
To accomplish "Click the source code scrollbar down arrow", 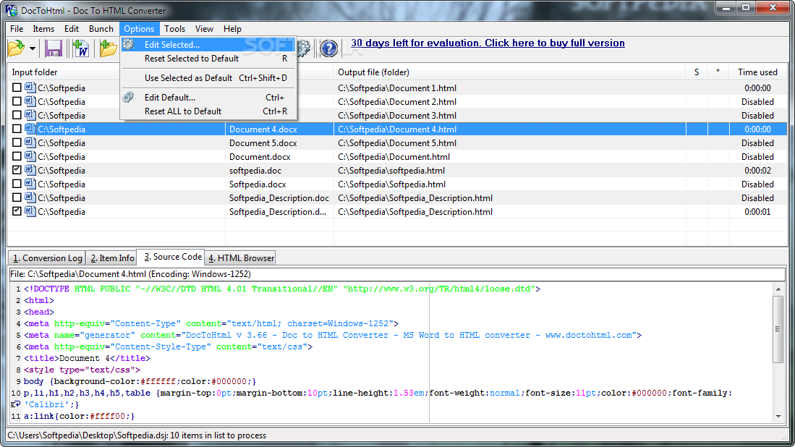I will click(778, 416).
